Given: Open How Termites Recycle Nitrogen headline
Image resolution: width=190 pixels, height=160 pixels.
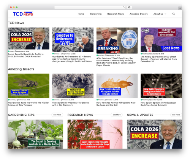Looking at the screenshot, I should [x=116, y=104].
